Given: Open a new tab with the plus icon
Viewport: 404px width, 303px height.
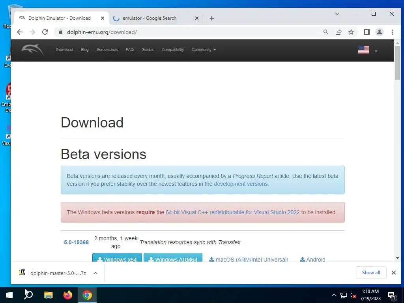Looking at the screenshot, I should 212,18.
